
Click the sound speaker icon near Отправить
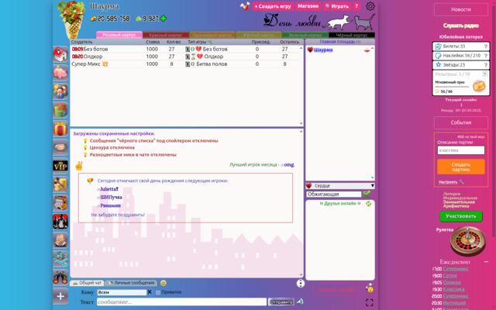coord(300,301)
